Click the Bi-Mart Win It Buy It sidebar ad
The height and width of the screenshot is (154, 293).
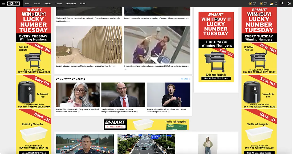(x=216, y=47)
